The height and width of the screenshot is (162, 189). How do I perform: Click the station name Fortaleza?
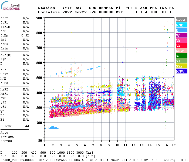tap(49, 12)
